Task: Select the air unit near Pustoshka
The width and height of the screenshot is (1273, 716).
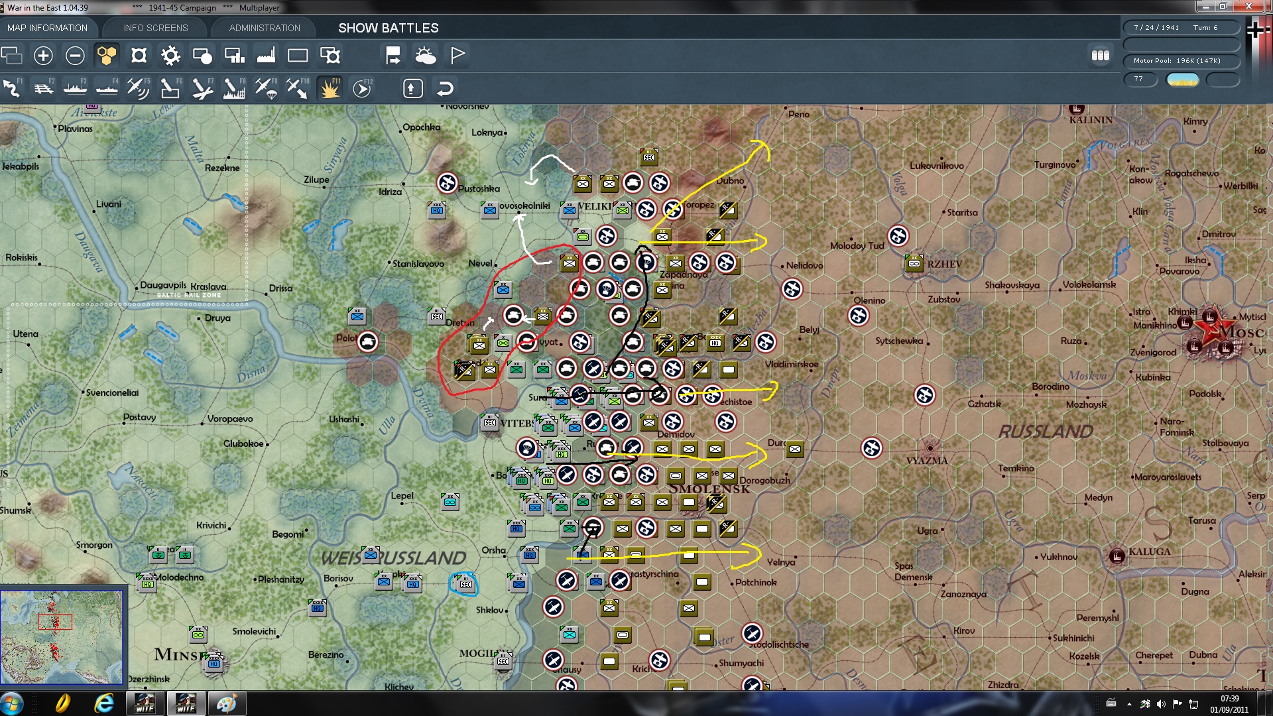Action: (448, 182)
